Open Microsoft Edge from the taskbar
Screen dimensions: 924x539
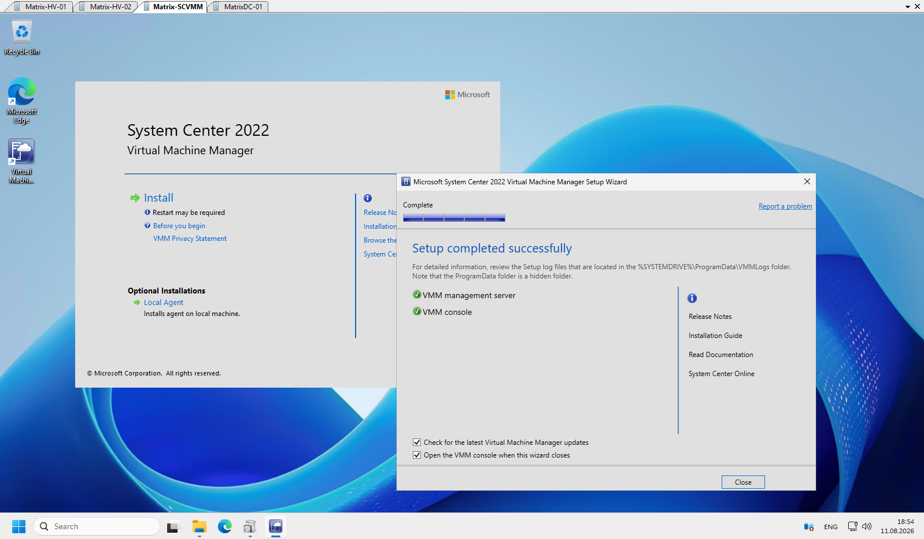pyautogui.click(x=225, y=526)
